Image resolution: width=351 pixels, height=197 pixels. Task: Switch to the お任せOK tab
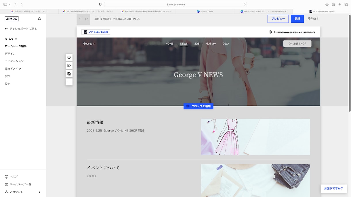click(x=146, y=11)
